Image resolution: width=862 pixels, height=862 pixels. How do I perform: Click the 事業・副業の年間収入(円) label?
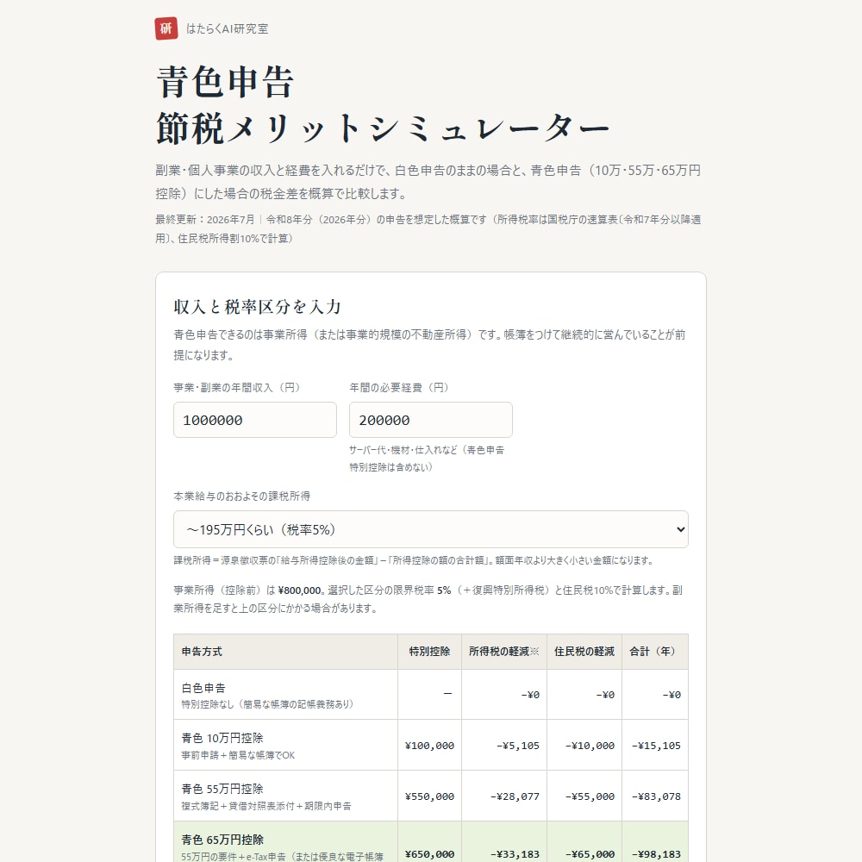coord(237,388)
